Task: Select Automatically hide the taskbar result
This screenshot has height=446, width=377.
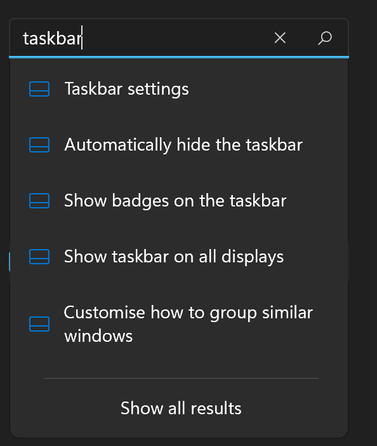Action: [x=179, y=145]
